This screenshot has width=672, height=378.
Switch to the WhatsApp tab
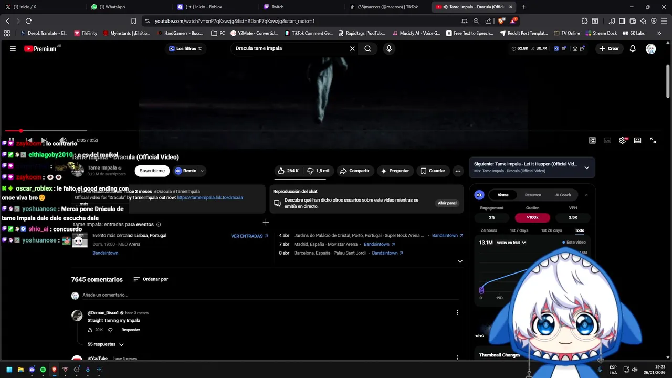(130, 7)
